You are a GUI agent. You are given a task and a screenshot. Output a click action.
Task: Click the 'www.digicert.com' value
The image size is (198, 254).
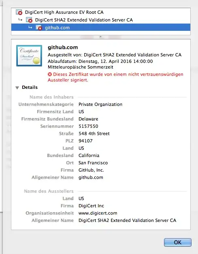tap(98, 213)
